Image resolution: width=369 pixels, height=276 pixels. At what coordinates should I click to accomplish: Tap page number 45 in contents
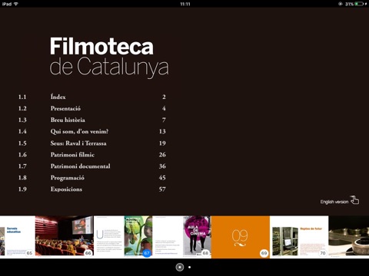[x=162, y=178]
